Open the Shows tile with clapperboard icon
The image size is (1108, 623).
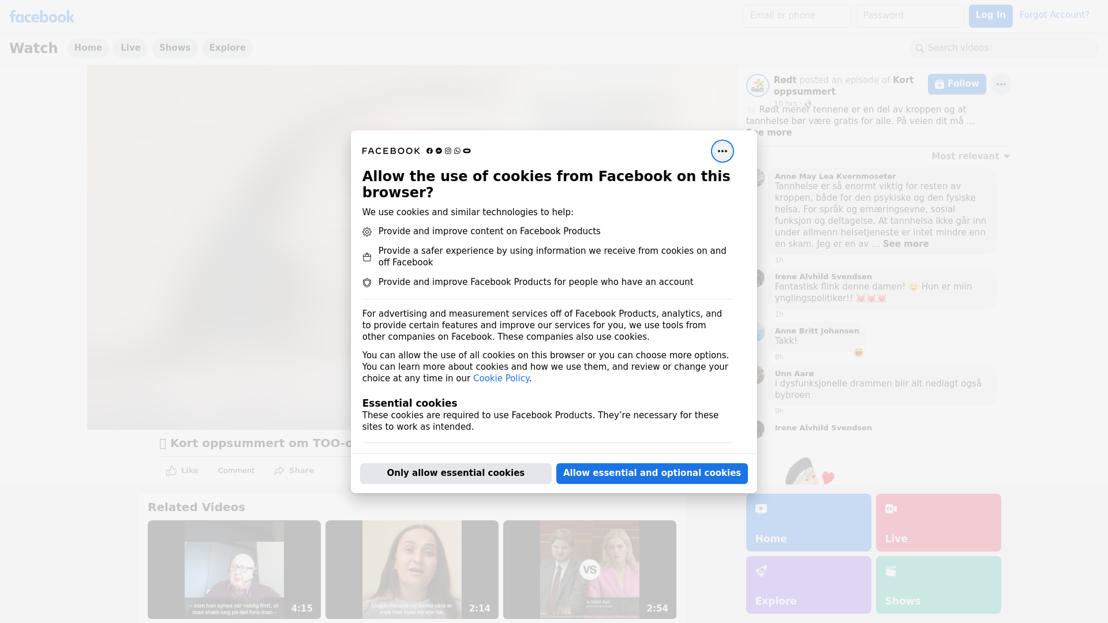click(938, 584)
